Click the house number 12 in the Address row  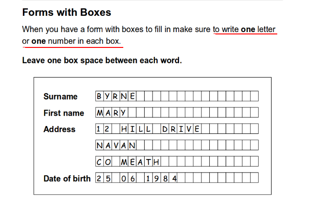pyautogui.click(x=103, y=129)
